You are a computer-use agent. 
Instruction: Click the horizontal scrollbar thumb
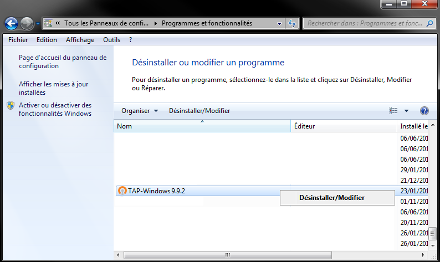(x=228, y=255)
